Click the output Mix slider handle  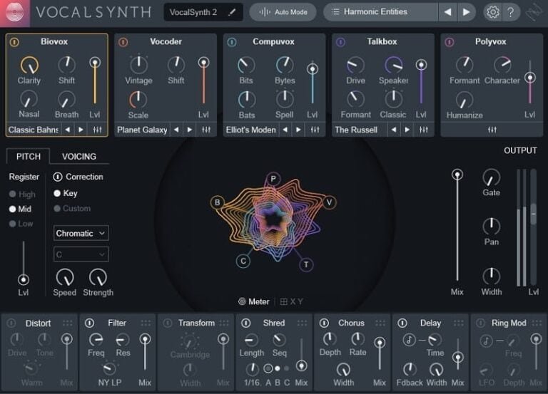pos(457,175)
